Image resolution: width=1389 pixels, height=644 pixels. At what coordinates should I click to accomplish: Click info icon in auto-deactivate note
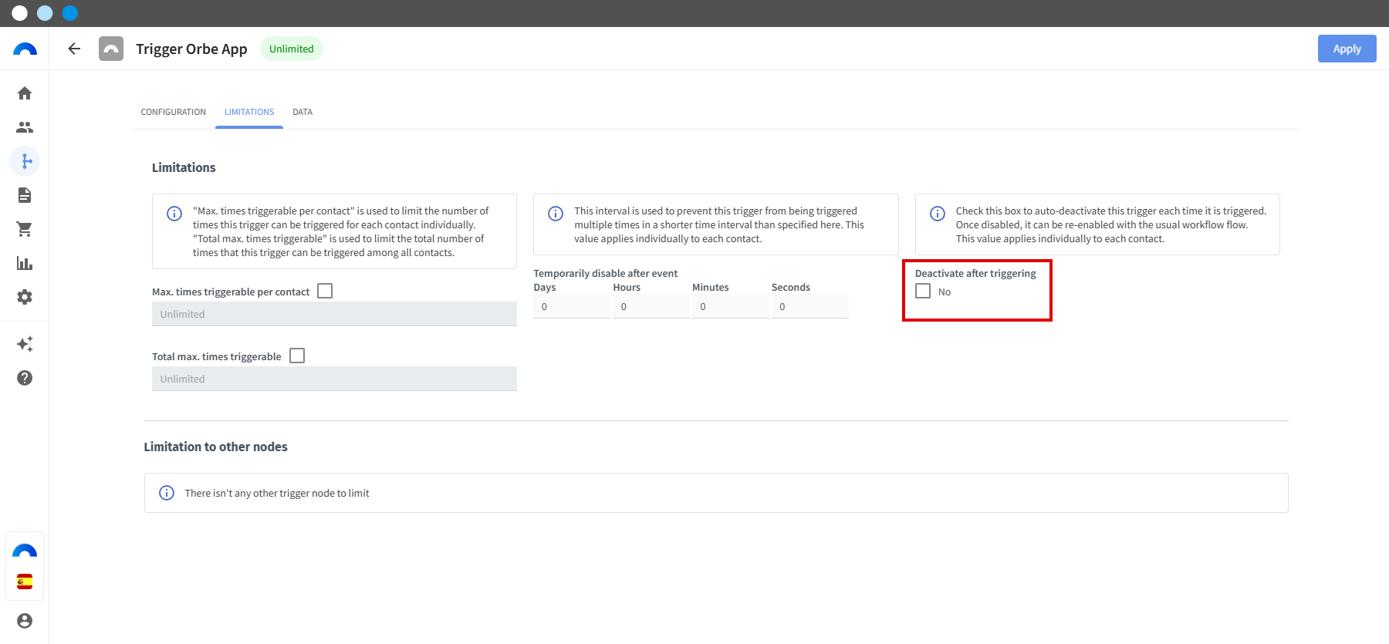point(938,214)
